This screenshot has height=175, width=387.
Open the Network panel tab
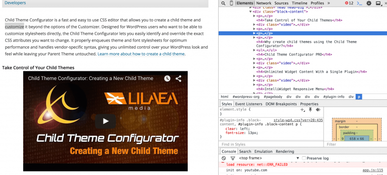click(264, 3)
